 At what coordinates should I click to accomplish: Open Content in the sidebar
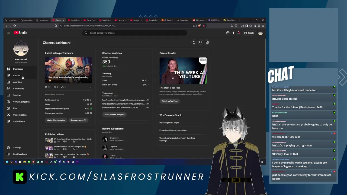[21, 76]
